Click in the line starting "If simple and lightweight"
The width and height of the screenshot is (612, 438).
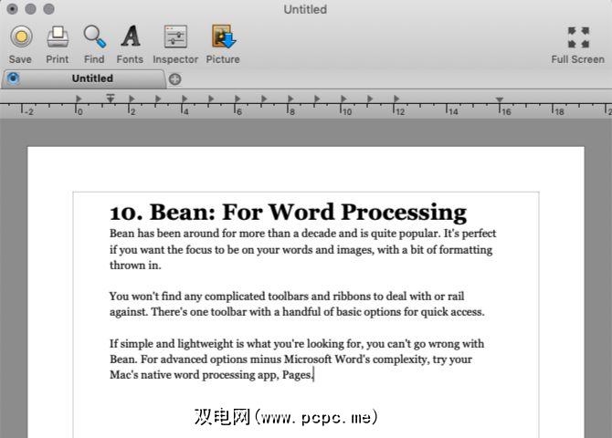pyautogui.click(x=297, y=344)
